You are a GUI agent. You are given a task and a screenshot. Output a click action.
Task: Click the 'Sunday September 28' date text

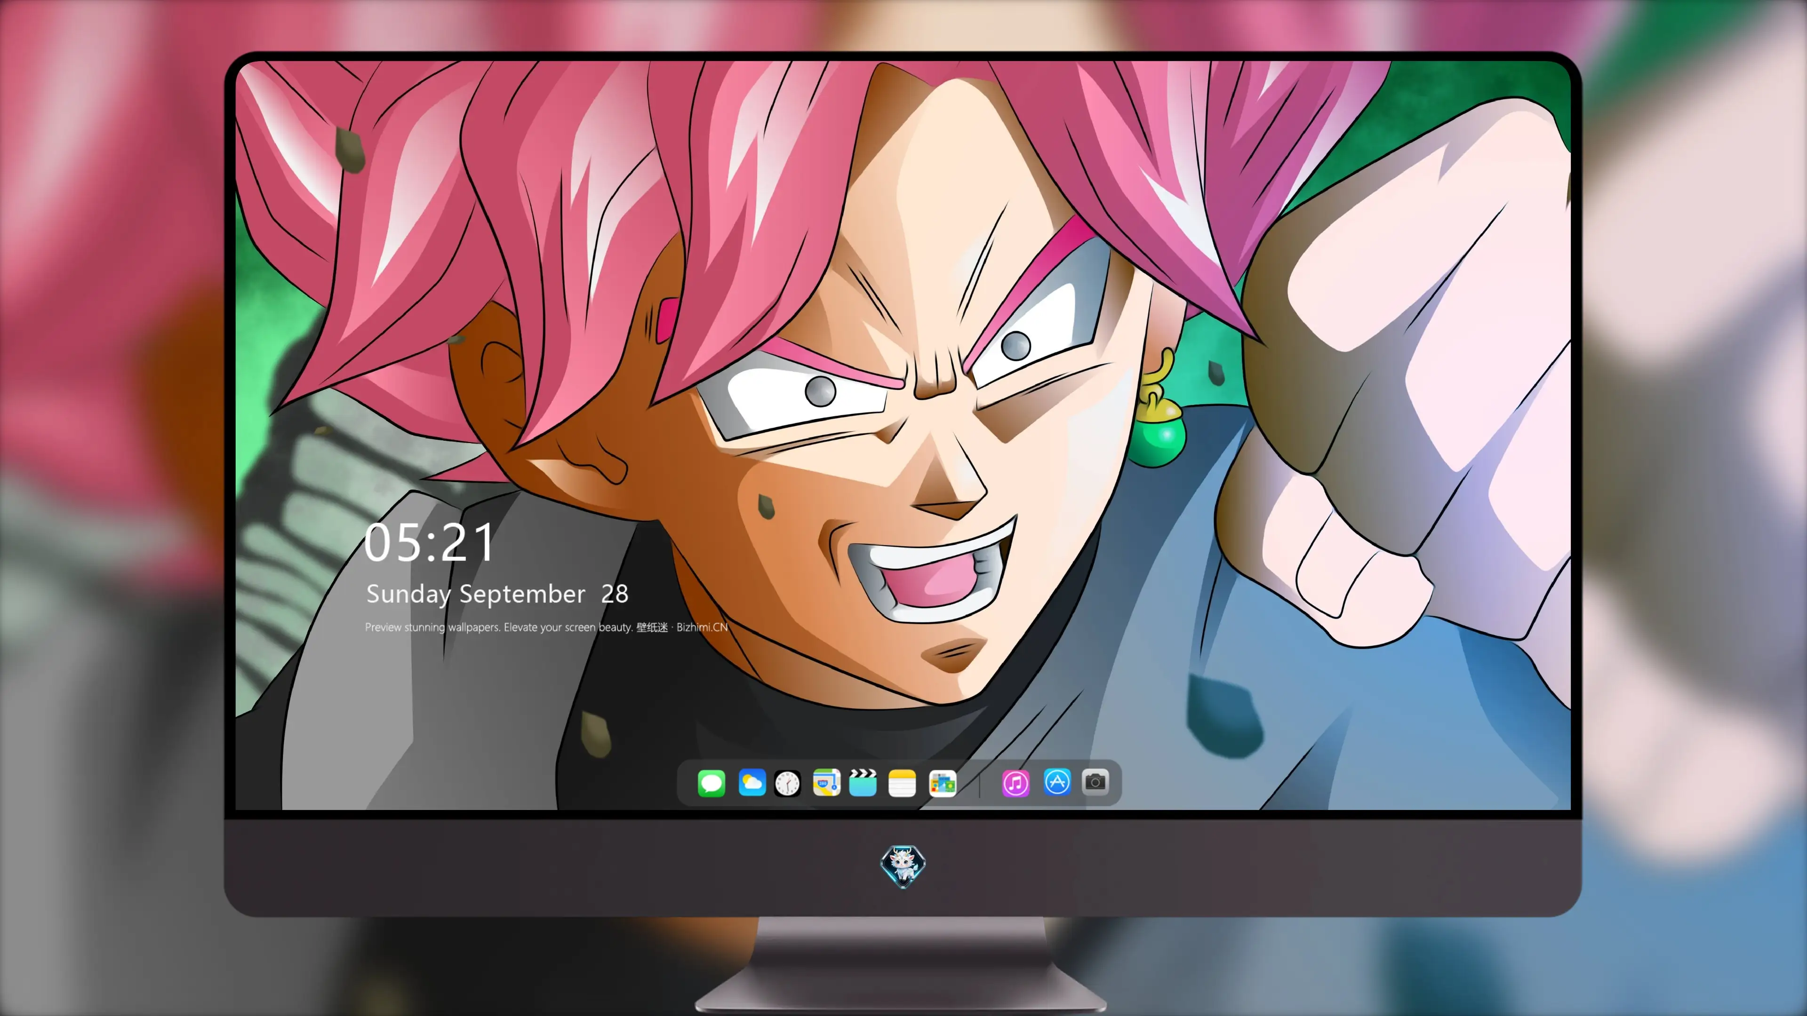pyautogui.click(x=497, y=594)
